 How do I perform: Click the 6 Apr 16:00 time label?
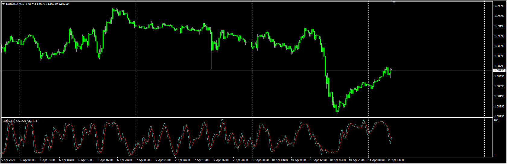(105, 160)
